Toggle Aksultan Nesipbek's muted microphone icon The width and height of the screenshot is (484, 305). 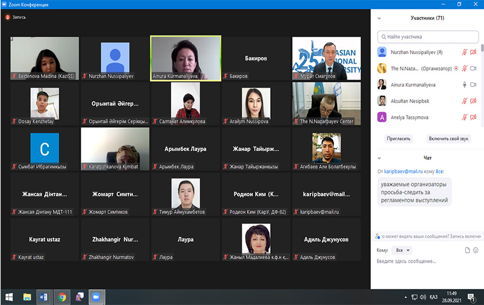[464, 101]
